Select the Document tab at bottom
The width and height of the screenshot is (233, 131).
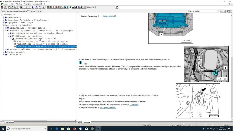pos(86,123)
